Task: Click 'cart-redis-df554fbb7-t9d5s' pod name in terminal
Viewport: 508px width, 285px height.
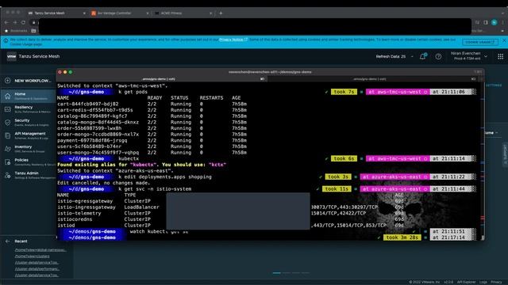Action: tap(95, 110)
